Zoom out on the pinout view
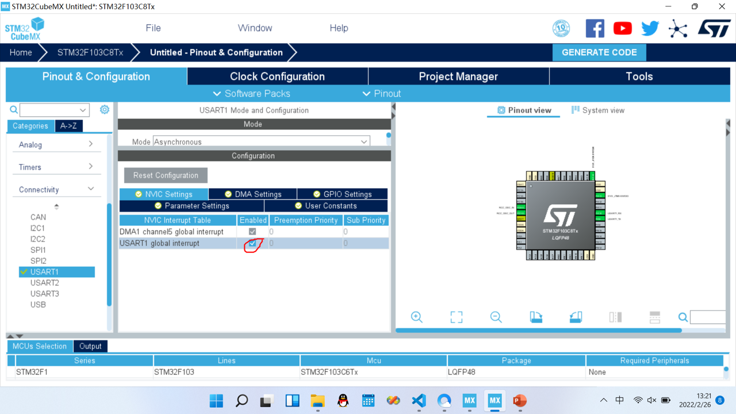 [x=496, y=317]
